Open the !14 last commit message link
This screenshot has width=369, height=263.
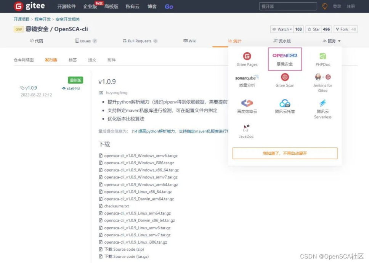(180, 131)
